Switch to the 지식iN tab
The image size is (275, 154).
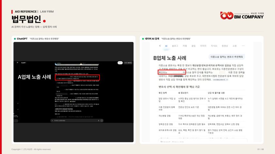[x=214, y=46]
